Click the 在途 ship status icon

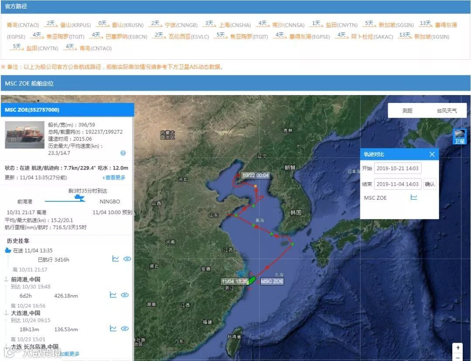[8, 250]
